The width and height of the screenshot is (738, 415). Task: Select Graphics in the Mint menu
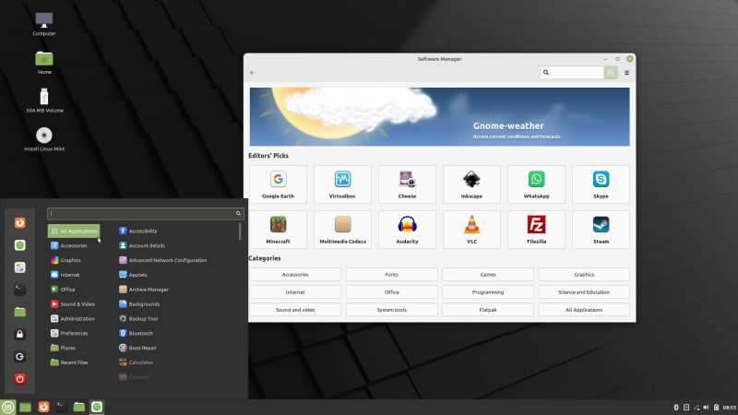tap(65, 260)
